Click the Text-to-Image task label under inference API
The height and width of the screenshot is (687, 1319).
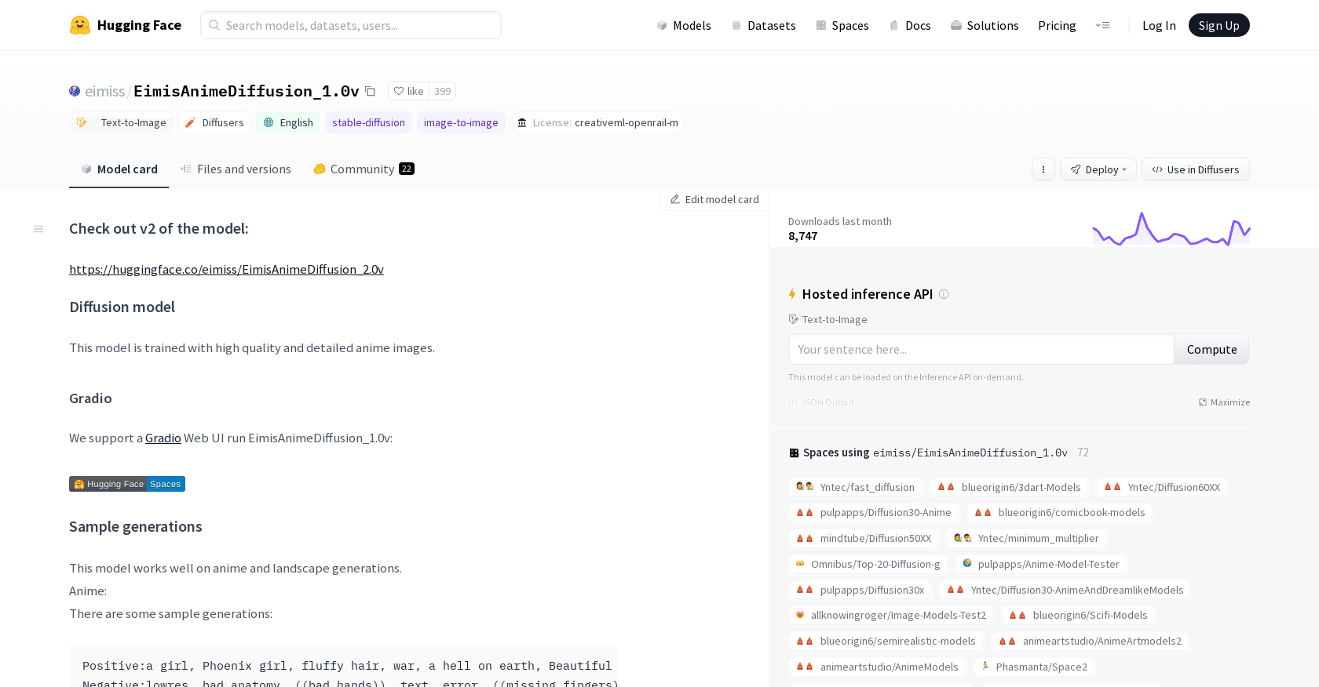pyautogui.click(x=828, y=319)
